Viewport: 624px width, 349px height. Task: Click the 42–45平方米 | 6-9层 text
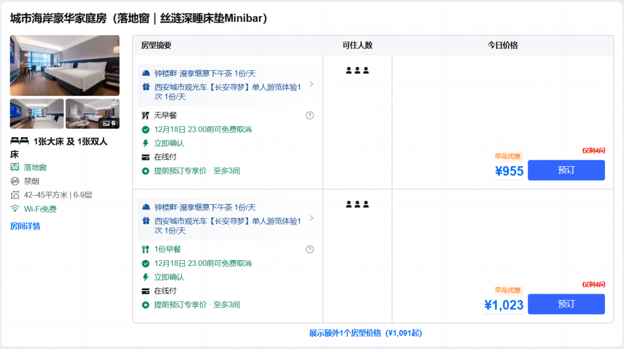(58, 195)
